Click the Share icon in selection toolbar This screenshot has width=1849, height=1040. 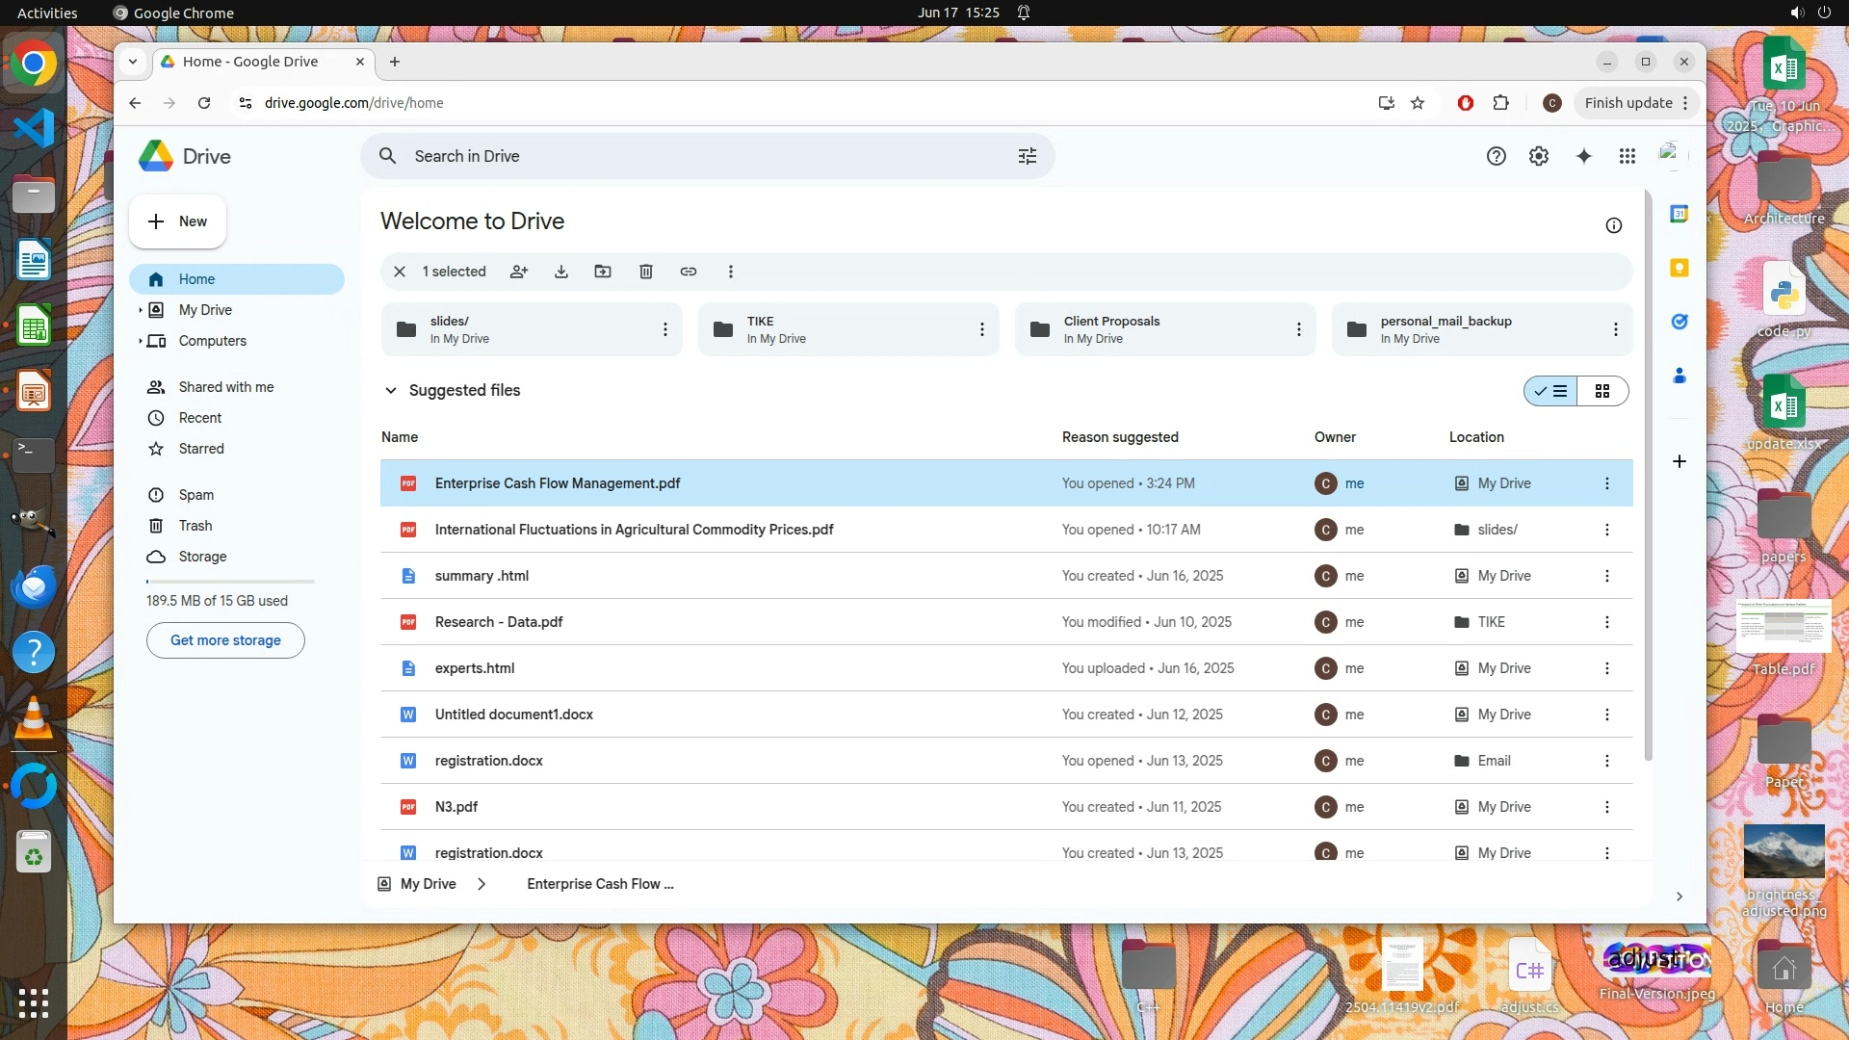click(x=519, y=272)
